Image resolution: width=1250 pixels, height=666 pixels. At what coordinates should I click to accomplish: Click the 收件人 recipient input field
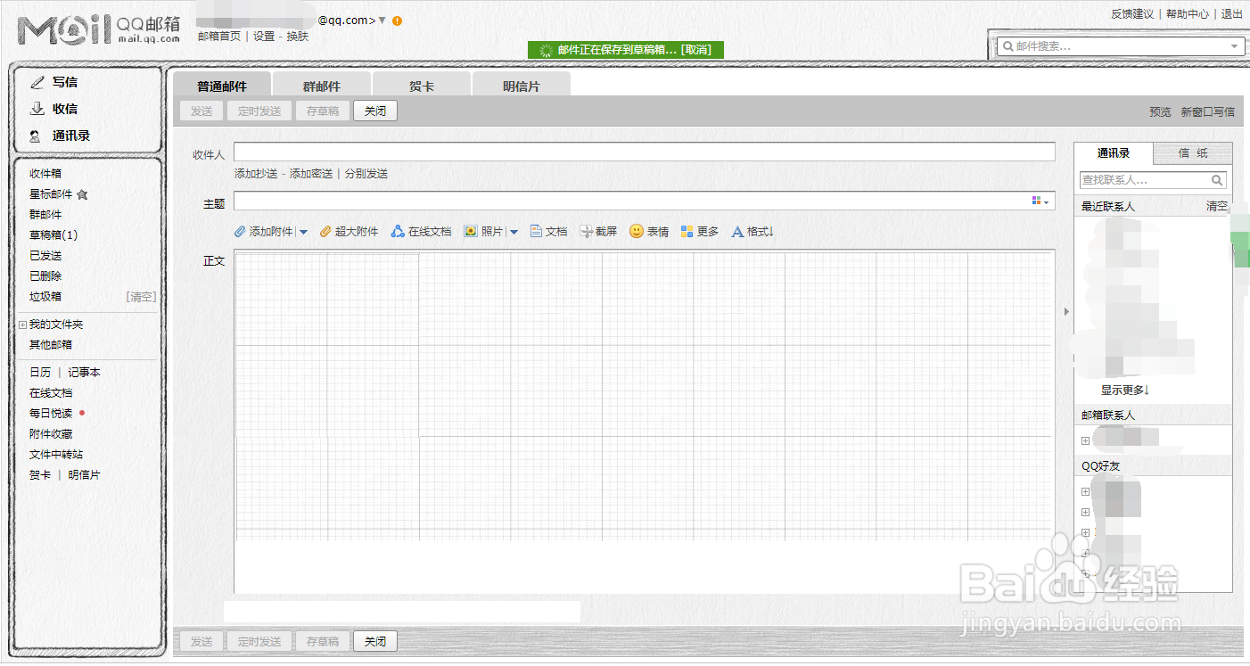click(x=645, y=152)
